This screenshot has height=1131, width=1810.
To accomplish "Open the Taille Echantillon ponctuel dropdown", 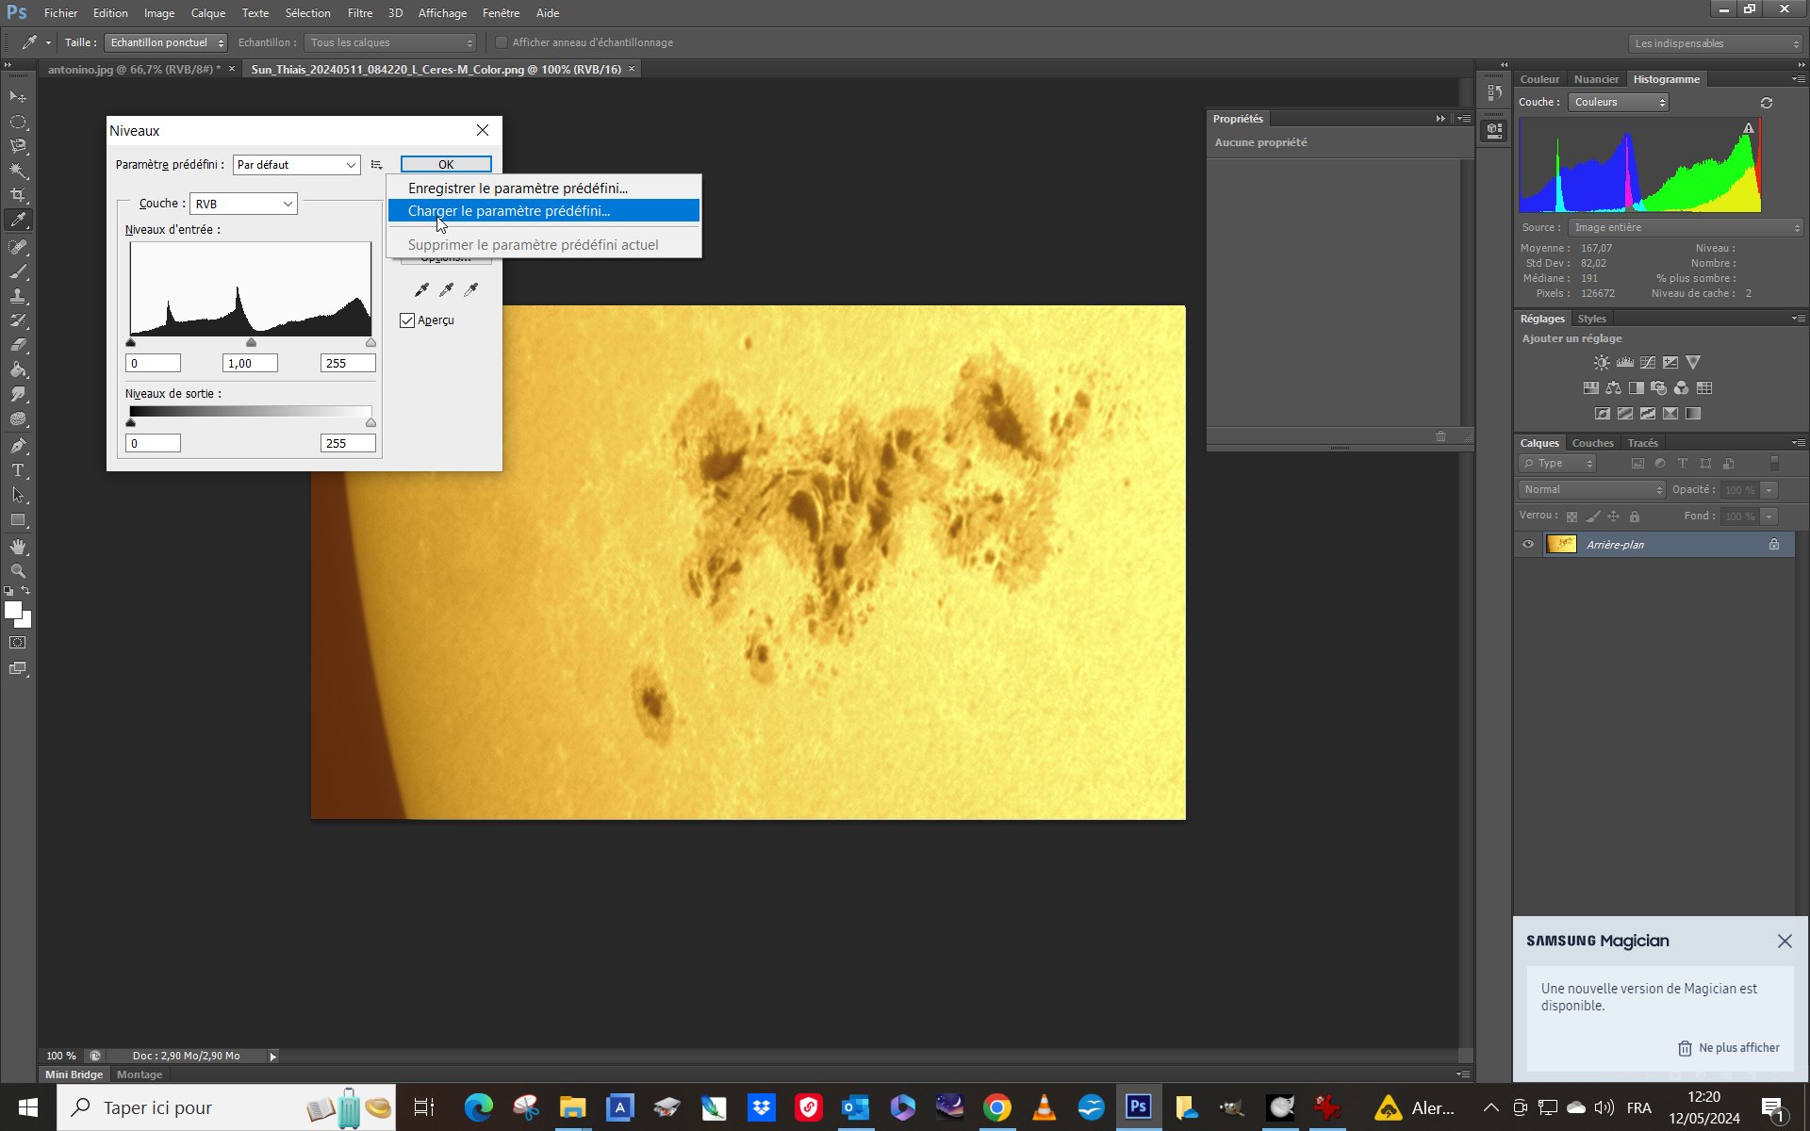I will click(x=166, y=42).
